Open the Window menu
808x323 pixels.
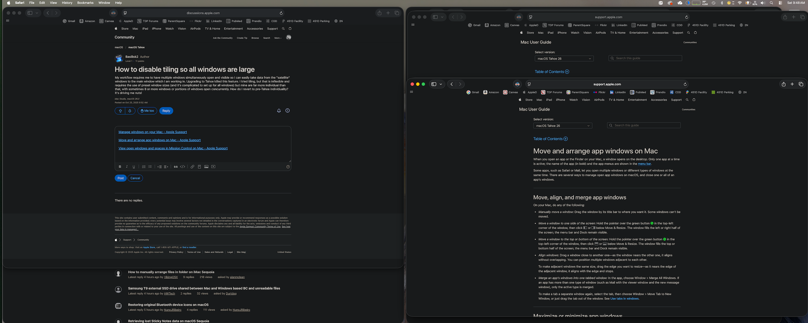104,3
